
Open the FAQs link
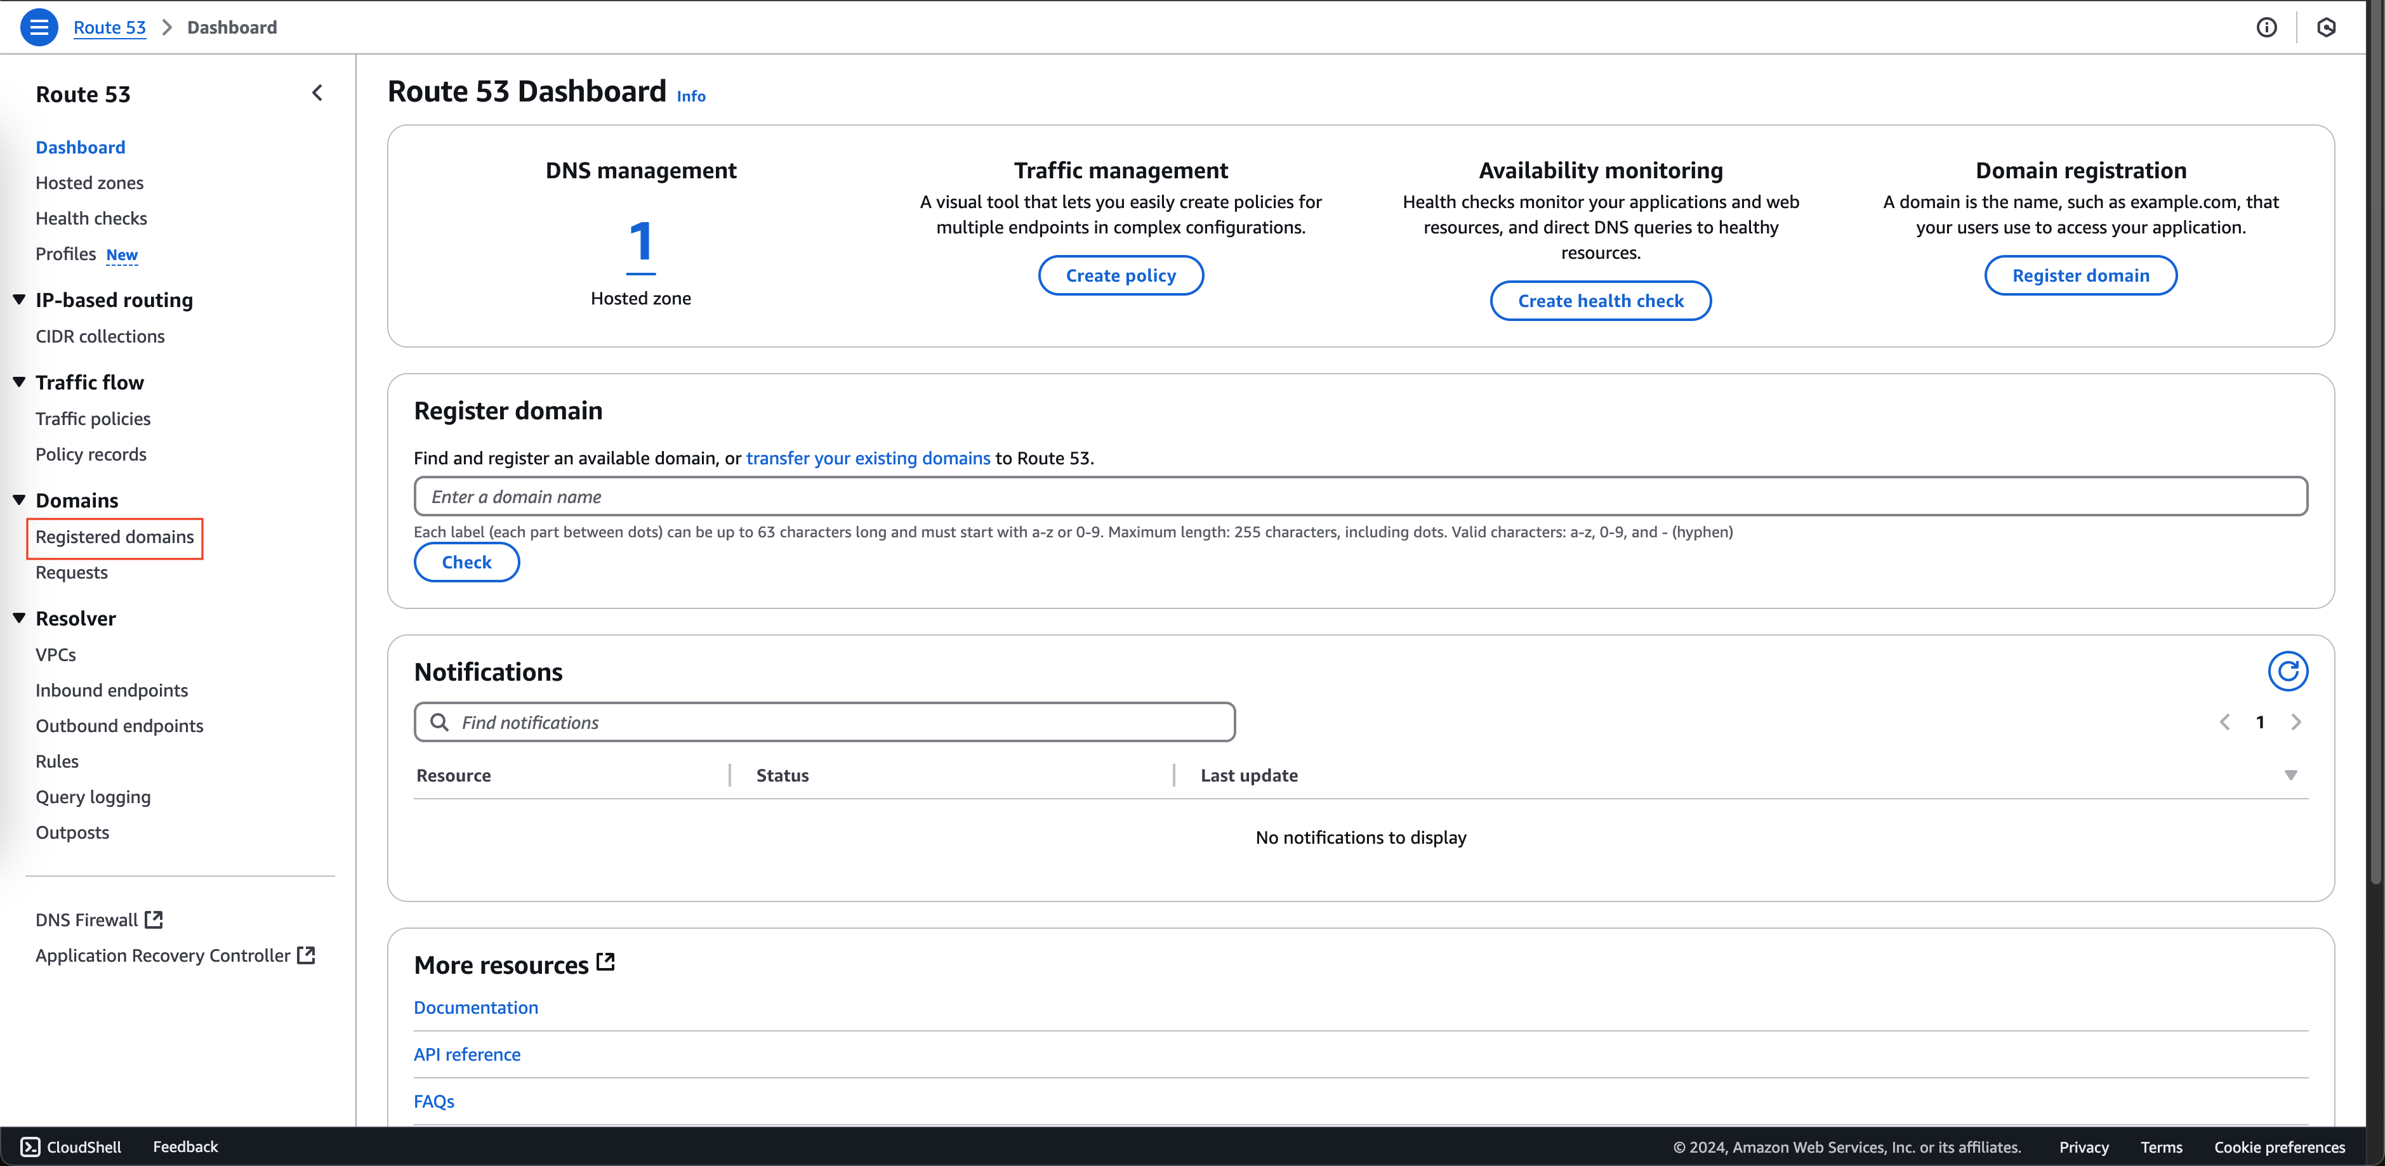tap(434, 1101)
